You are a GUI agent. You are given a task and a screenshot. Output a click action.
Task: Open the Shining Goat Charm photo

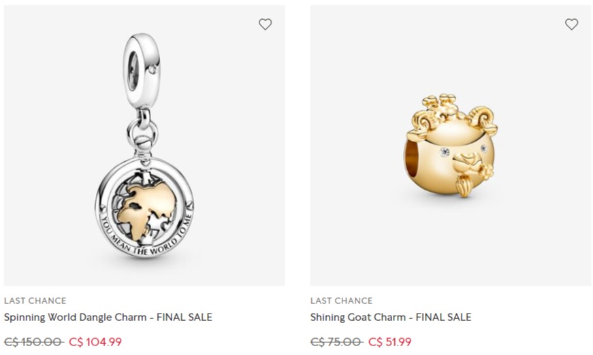pyautogui.click(x=451, y=146)
